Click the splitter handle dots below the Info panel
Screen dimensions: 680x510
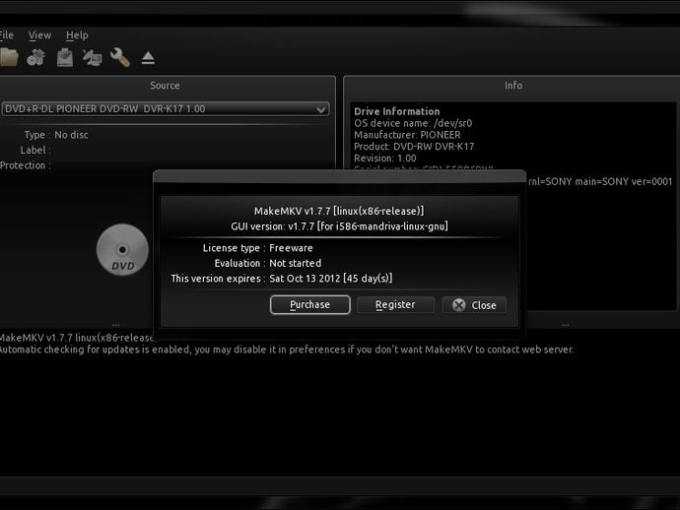tap(565, 325)
